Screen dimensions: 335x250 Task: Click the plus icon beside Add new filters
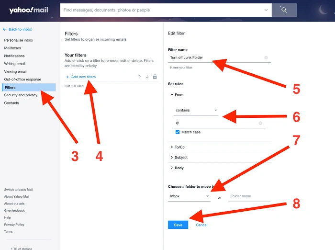(67, 77)
